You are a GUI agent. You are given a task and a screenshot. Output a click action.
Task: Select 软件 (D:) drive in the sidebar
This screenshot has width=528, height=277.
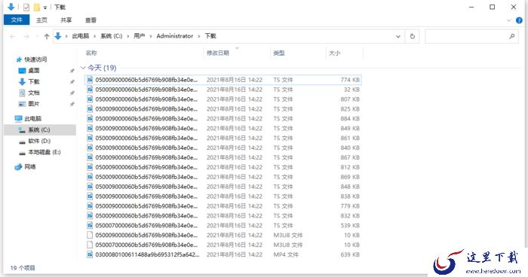click(39, 141)
